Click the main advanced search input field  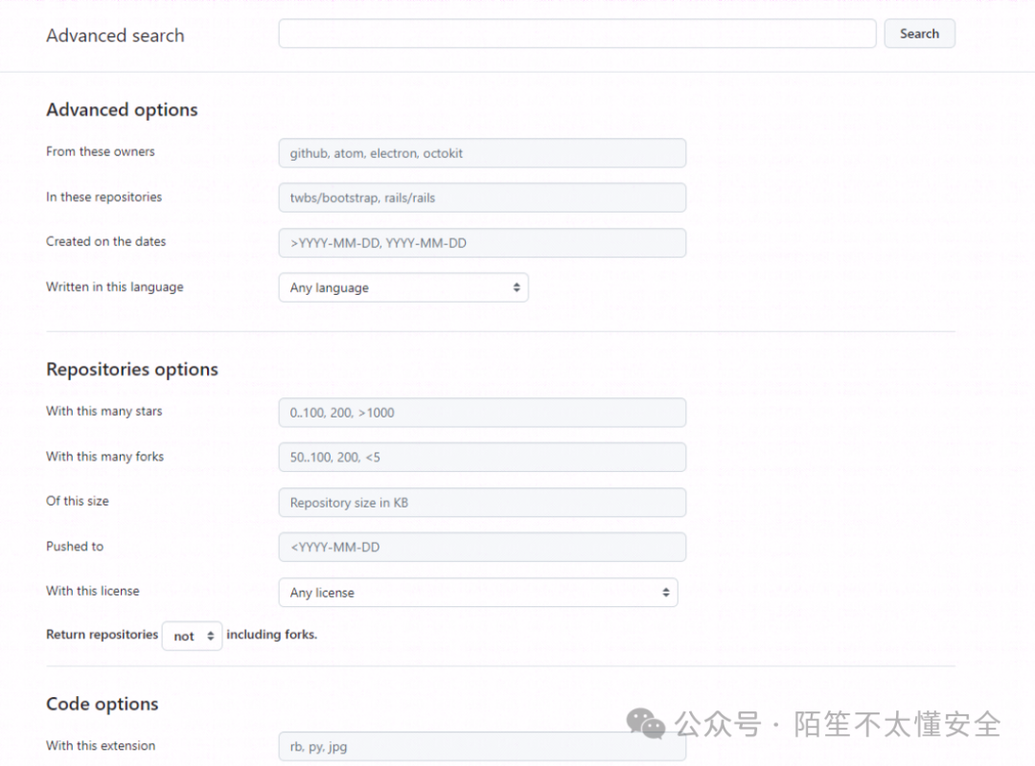pos(577,33)
